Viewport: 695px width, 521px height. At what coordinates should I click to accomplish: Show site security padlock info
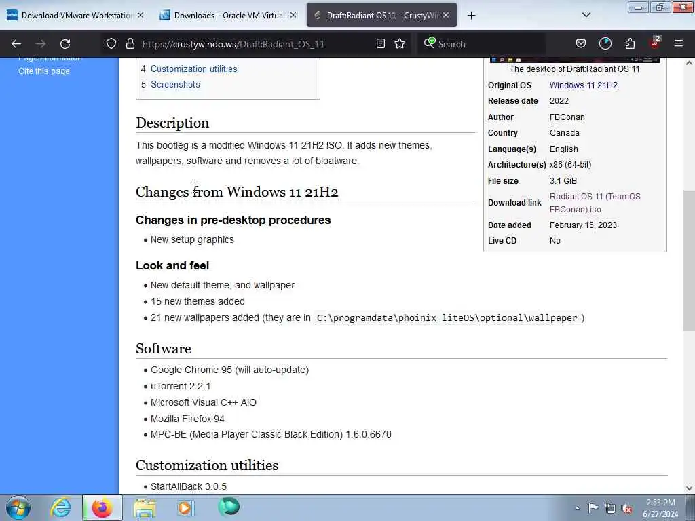tap(130, 43)
